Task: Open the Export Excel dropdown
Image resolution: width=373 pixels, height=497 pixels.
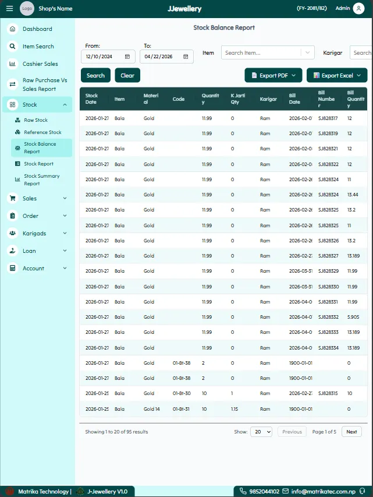Action: coord(337,75)
